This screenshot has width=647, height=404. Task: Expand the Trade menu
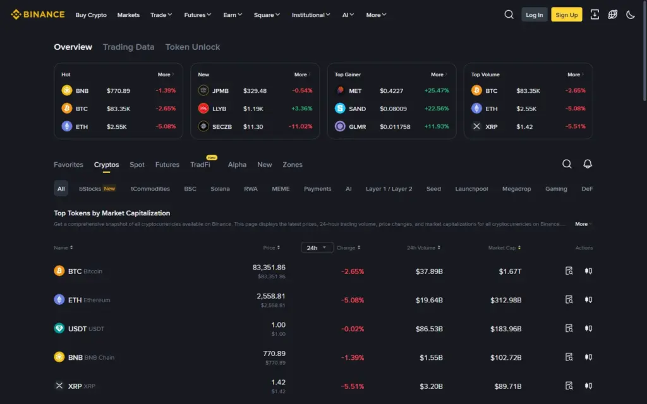click(161, 15)
